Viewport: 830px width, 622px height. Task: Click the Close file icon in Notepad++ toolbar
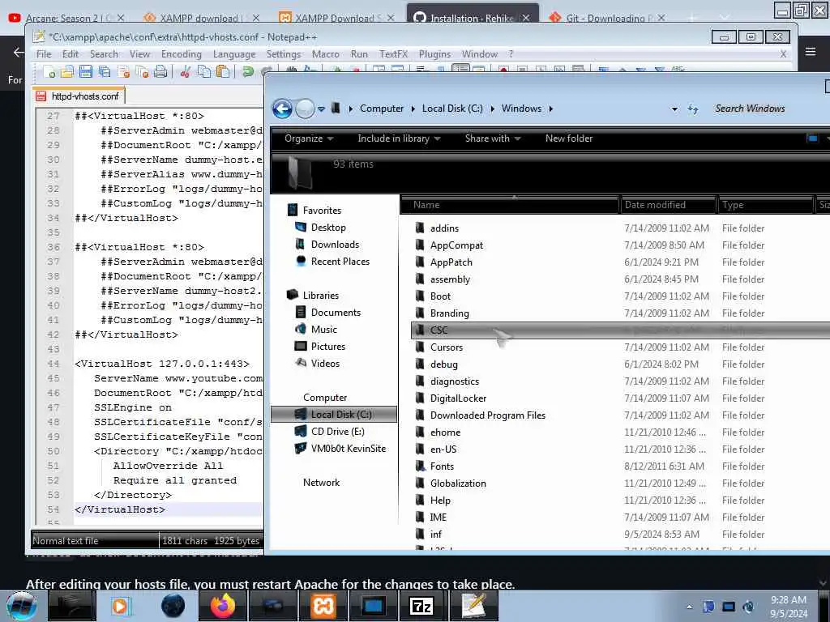point(124,72)
